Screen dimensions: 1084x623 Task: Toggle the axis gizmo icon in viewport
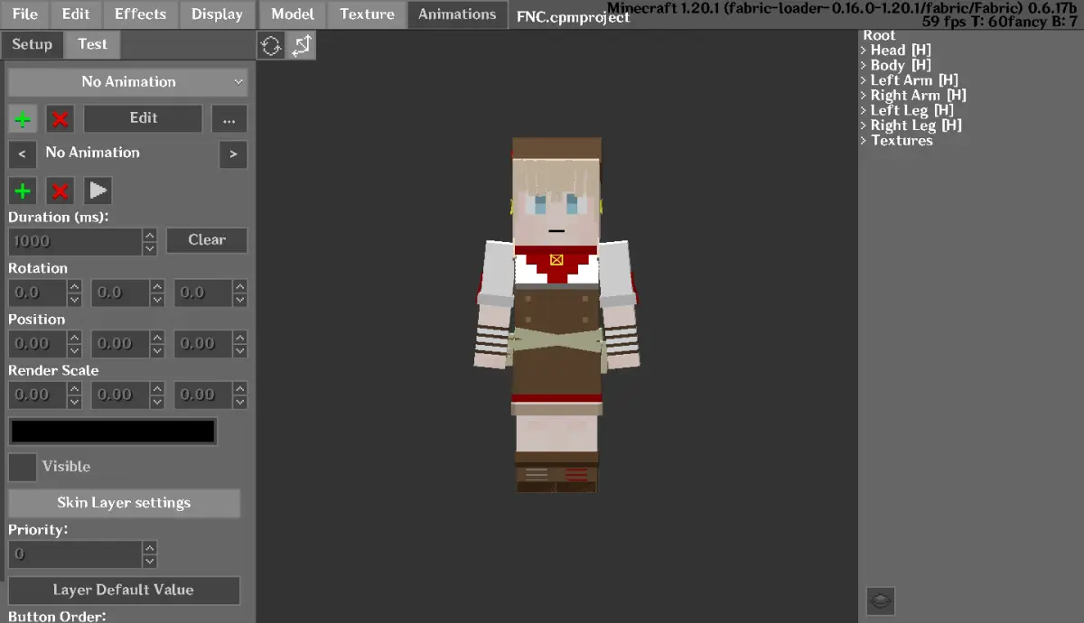pos(302,45)
